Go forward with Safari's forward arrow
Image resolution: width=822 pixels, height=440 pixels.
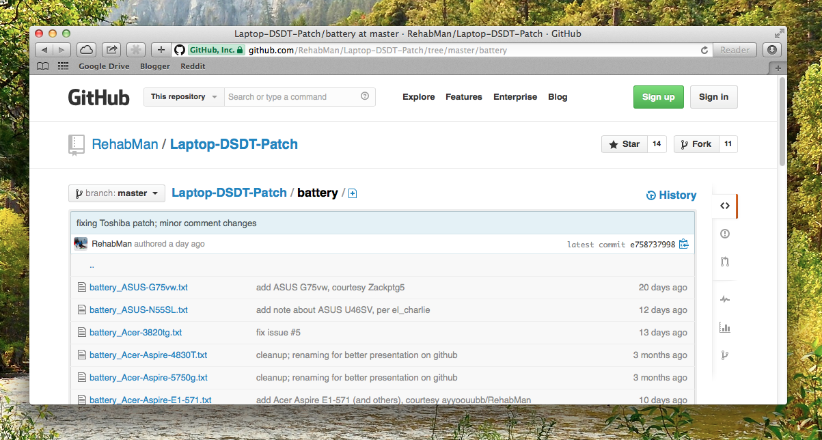pos(61,50)
